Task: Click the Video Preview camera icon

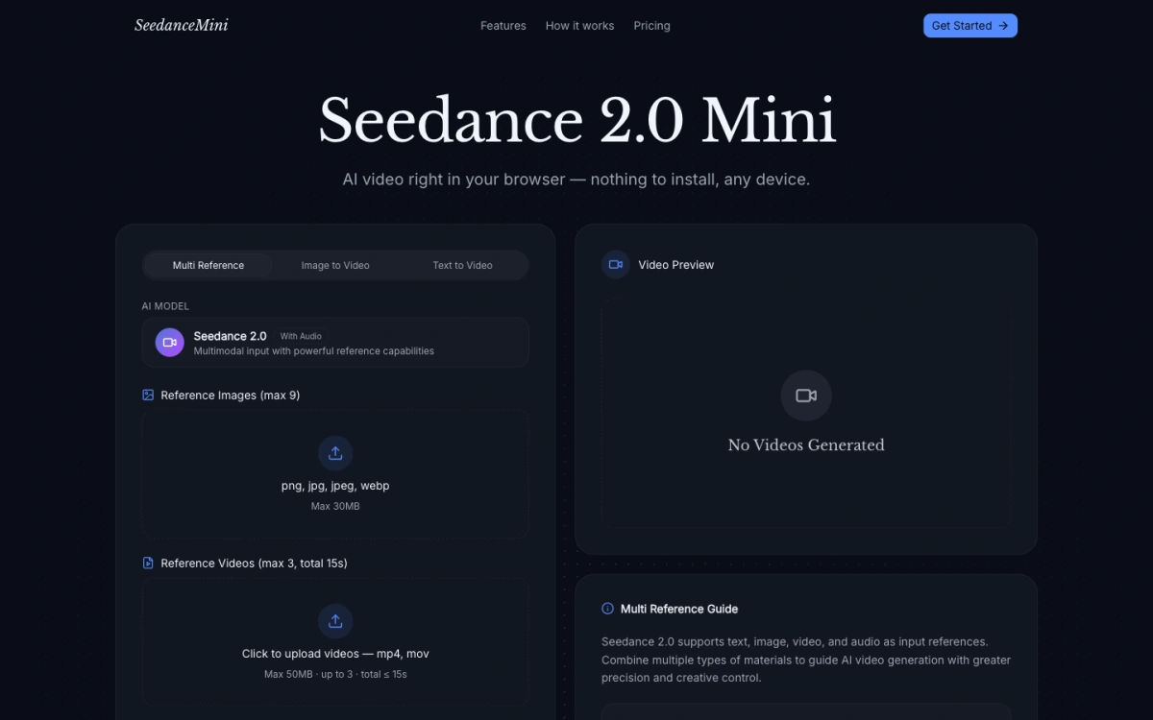Action: click(x=615, y=264)
